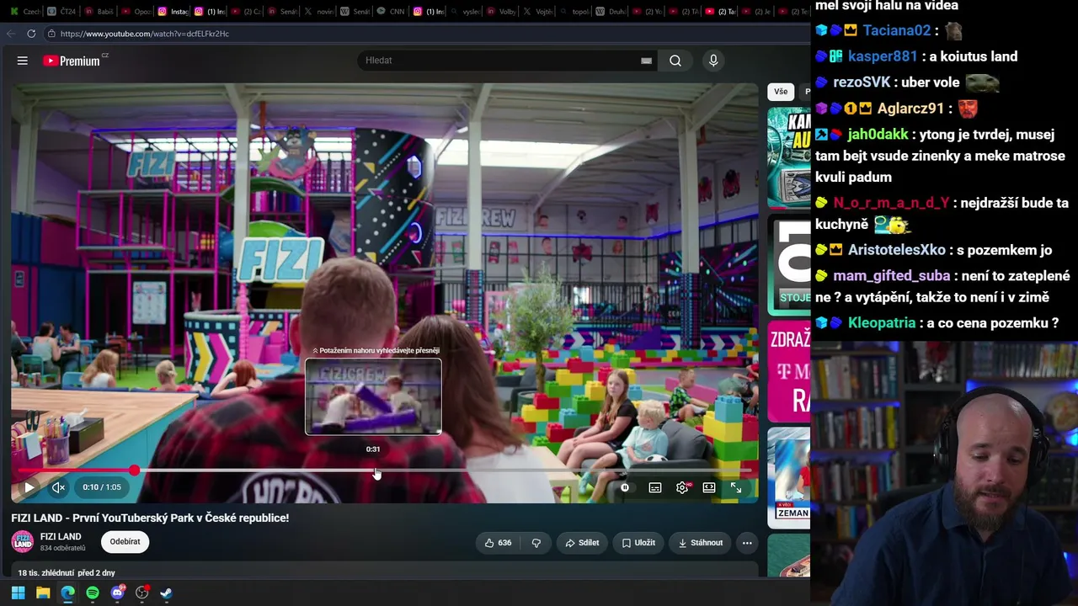Open Microsoft Edge from the taskbar
The width and height of the screenshot is (1078, 606).
[x=67, y=593]
